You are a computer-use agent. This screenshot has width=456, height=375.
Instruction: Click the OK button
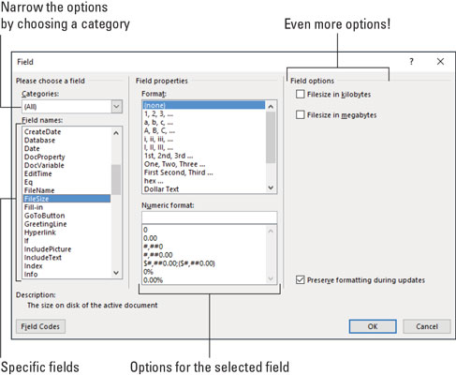pyautogui.click(x=373, y=326)
